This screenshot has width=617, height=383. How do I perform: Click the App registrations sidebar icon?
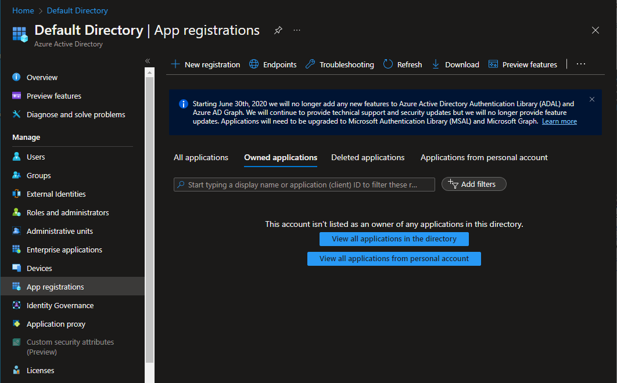(x=16, y=287)
